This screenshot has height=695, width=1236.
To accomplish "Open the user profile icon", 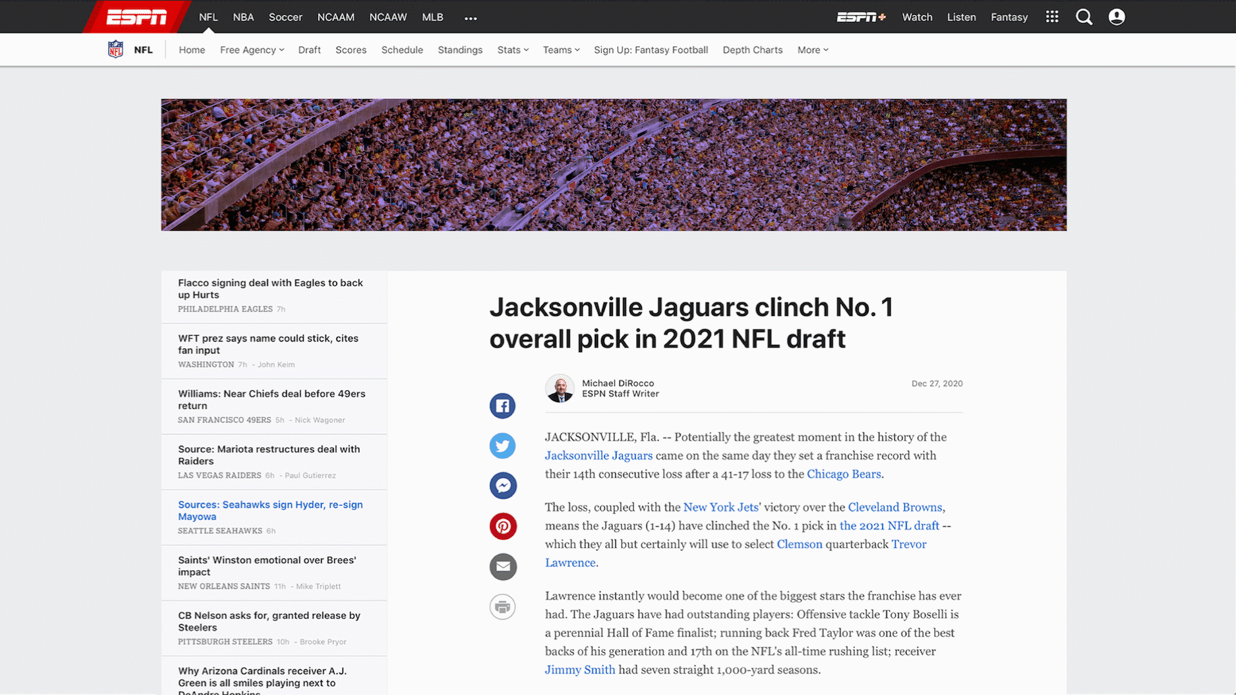I will (x=1117, y=17).
